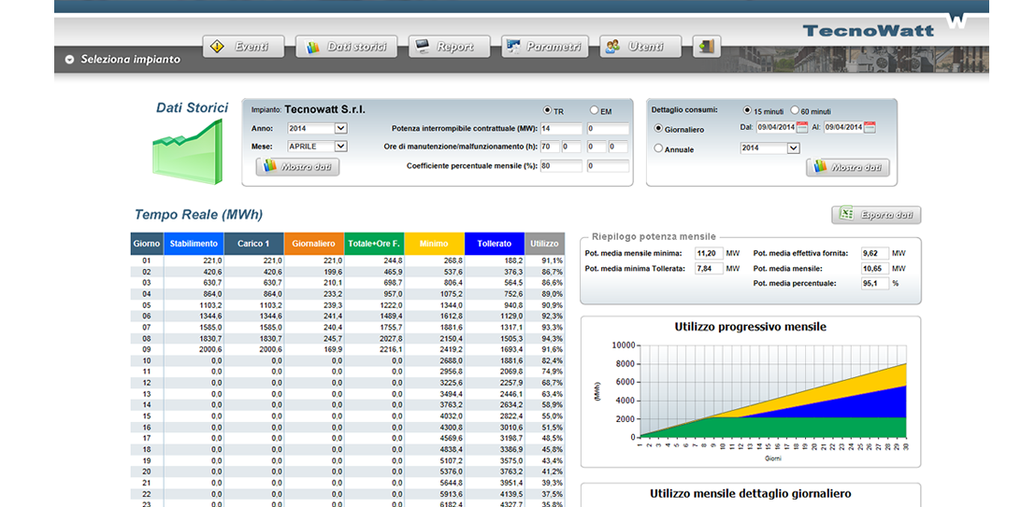Choose the Annuale radio option
Image resolution: width=1021 pixels, height=507 pixels.
tap(658, 148)
